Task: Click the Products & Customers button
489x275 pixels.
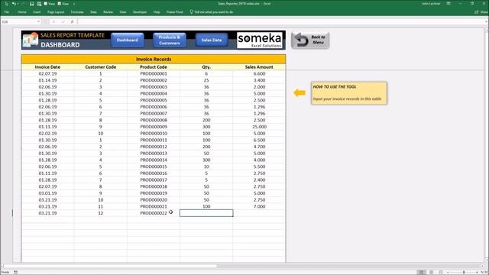Action: (x=170, y=40)
